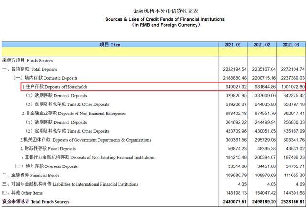The height and width of the screenshot is (207, 306).
Task: Click the label 'Liabilities to International Financial Institutions'
Action: (x=95, y=184)
